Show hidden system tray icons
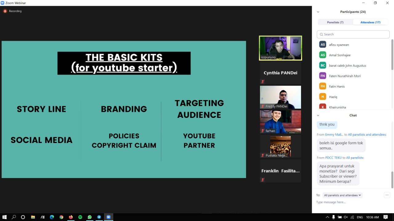394x221 pixels. (327, 217)
